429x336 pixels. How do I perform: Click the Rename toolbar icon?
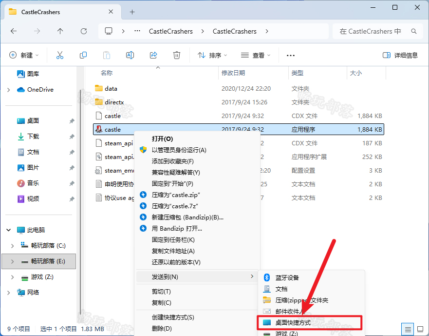tap(130, 56)
